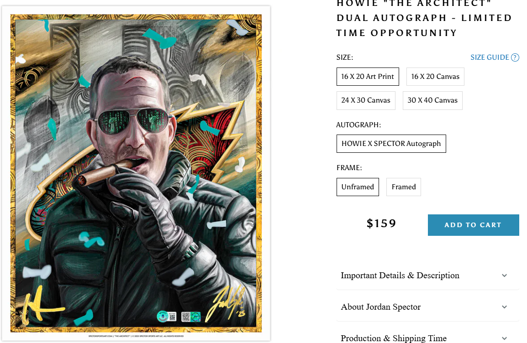Click the gold Spector signature on the artwork
527x343 pixels.
pos(226,304)
